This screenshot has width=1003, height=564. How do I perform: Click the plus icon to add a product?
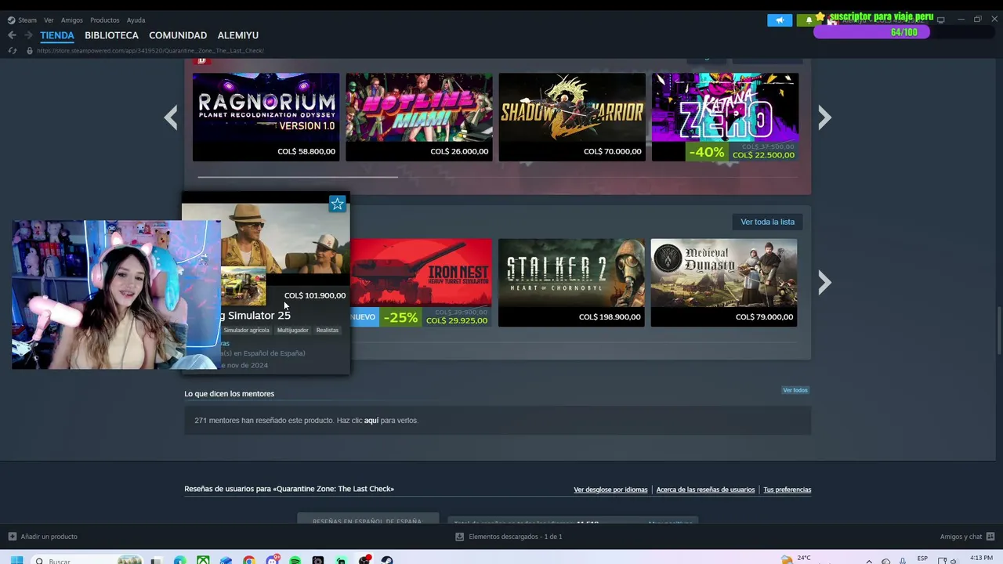(12, 537)
